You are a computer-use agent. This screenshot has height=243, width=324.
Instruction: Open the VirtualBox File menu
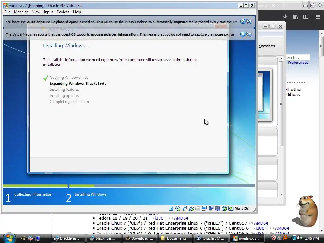click(7, 12)
